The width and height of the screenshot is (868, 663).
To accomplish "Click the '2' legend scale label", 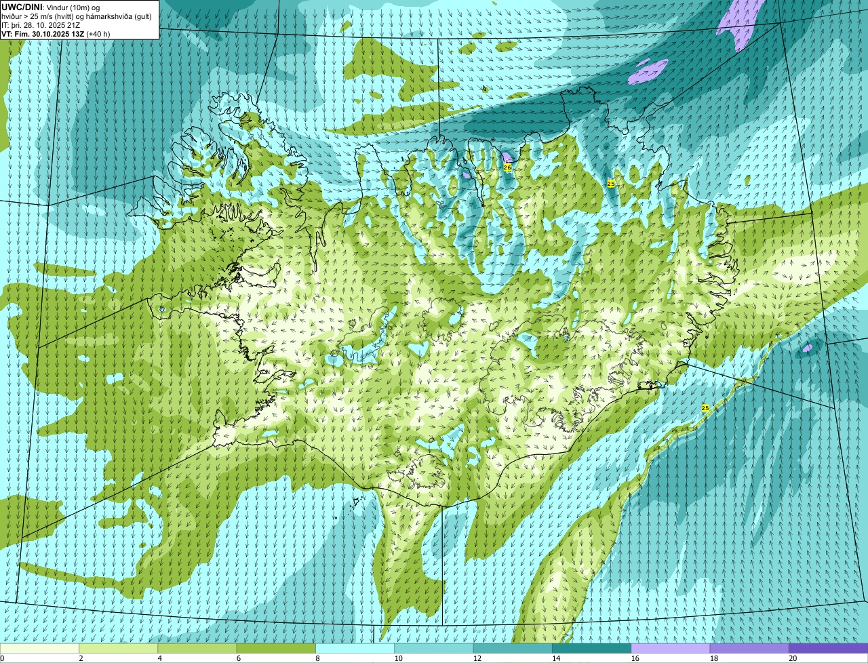I will pyautogui.click(x=81, y=658).
